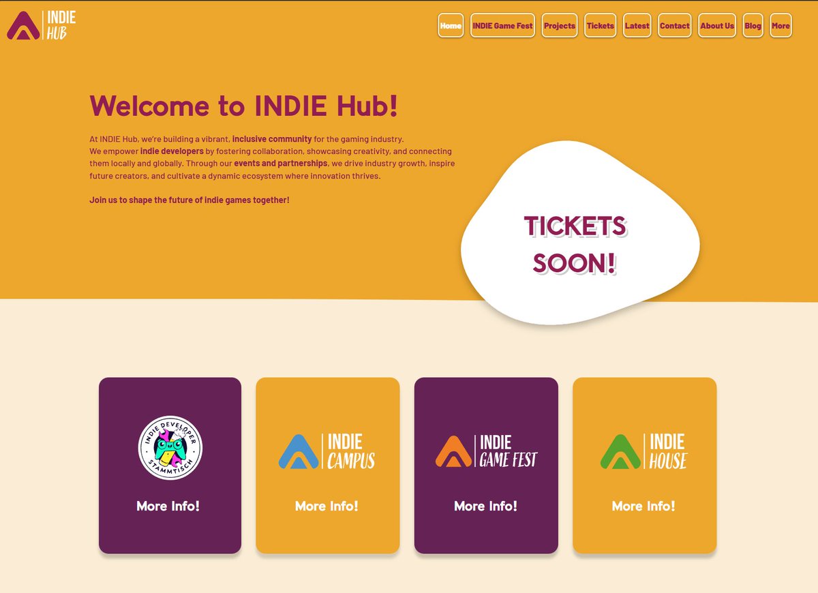
Task: Navigate to the Projects page
Action: coord(560,25)
